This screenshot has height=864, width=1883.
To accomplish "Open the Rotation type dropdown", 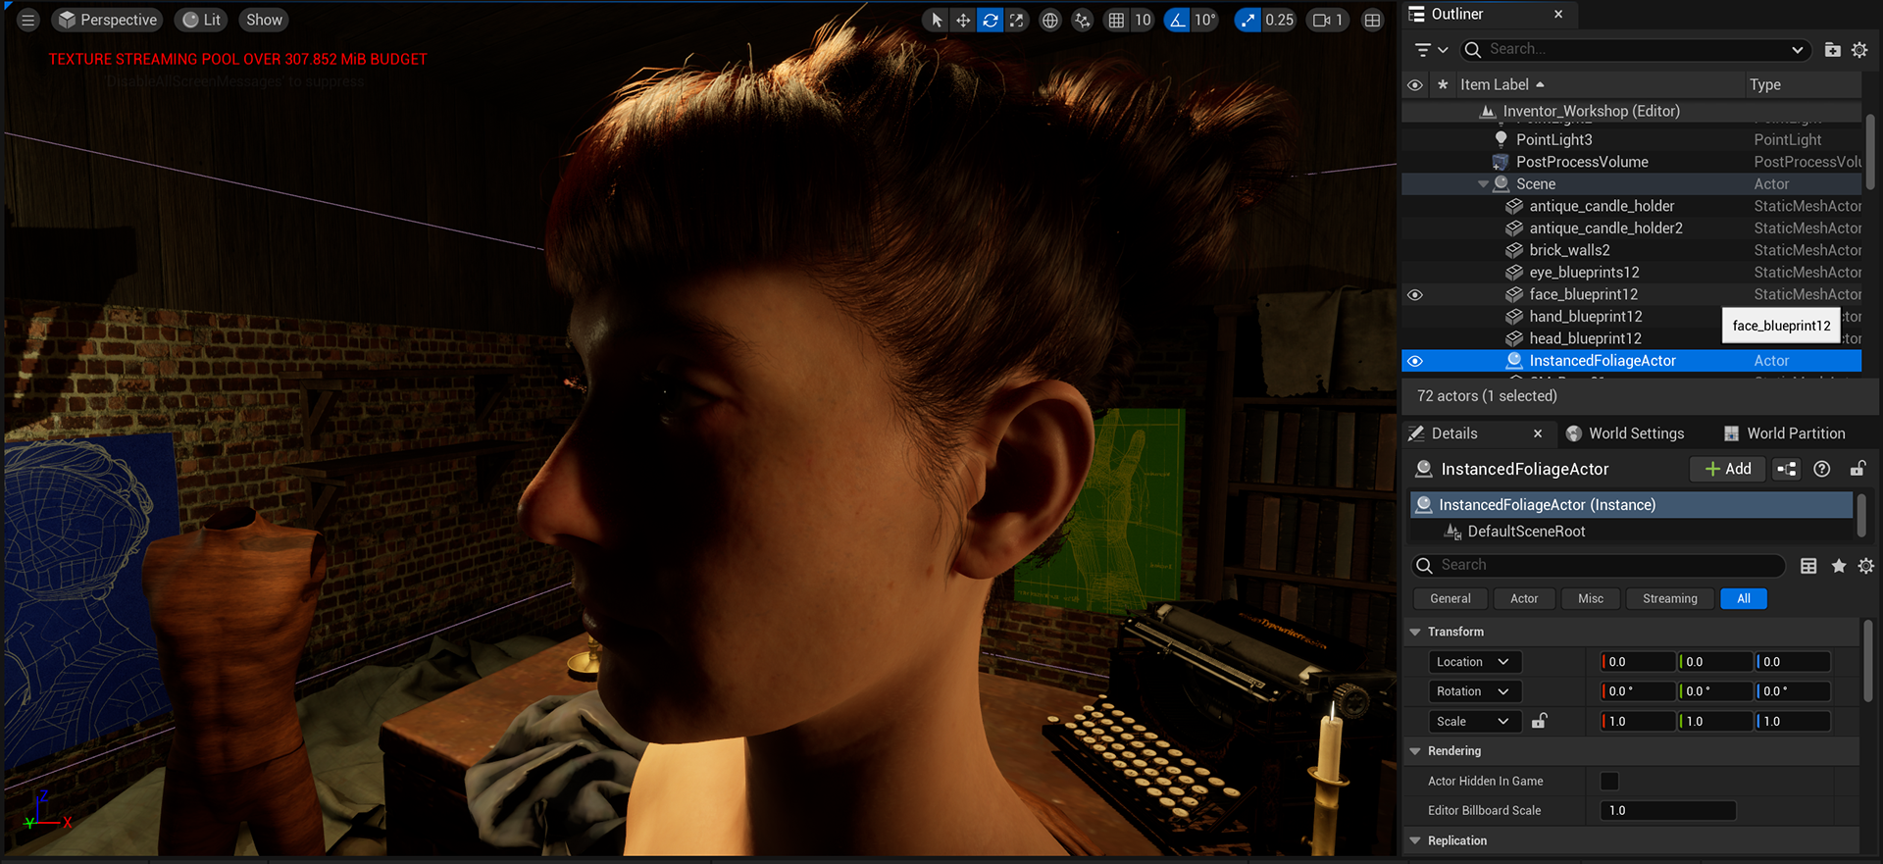I will click(x=1475, y=691).
